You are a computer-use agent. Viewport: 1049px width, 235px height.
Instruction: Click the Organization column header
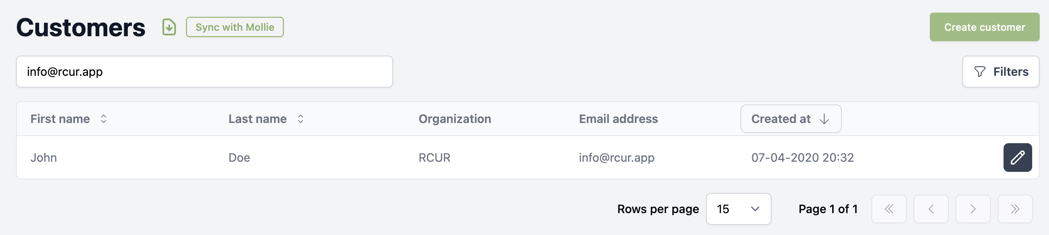(x=455, y=119)
